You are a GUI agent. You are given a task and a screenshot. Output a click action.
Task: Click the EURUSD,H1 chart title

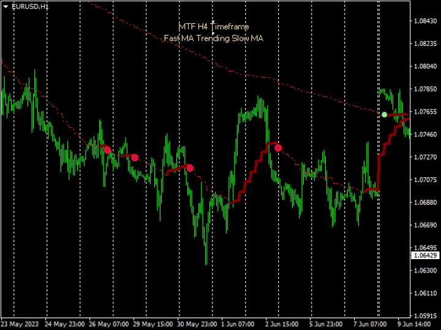coord(30,7)
